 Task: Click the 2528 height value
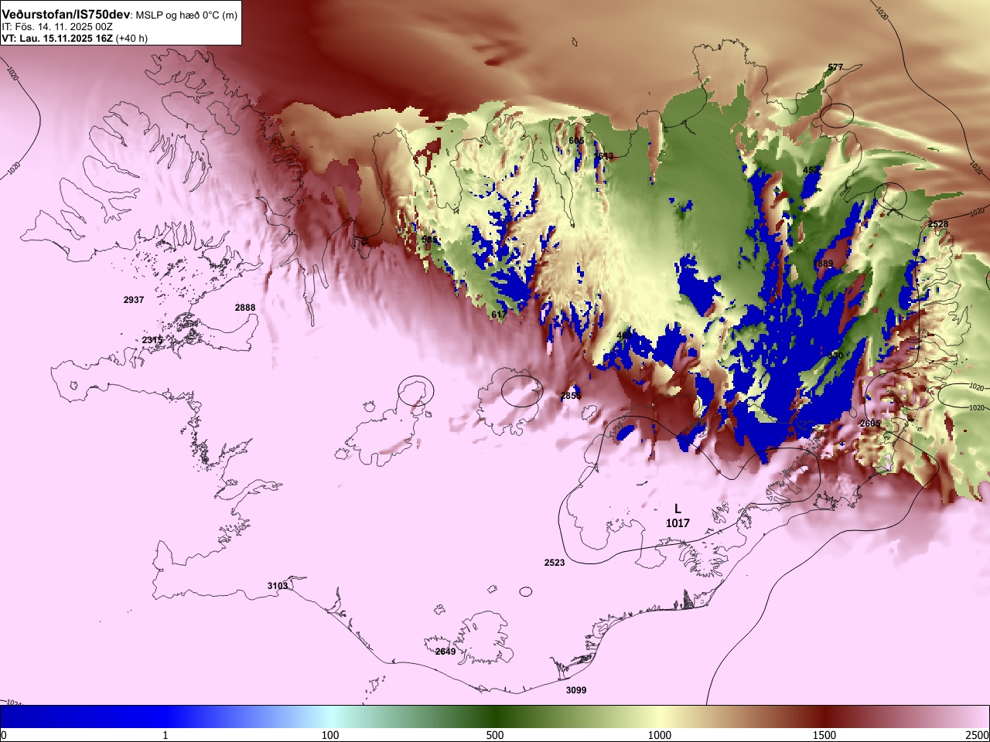coord(938,224)
